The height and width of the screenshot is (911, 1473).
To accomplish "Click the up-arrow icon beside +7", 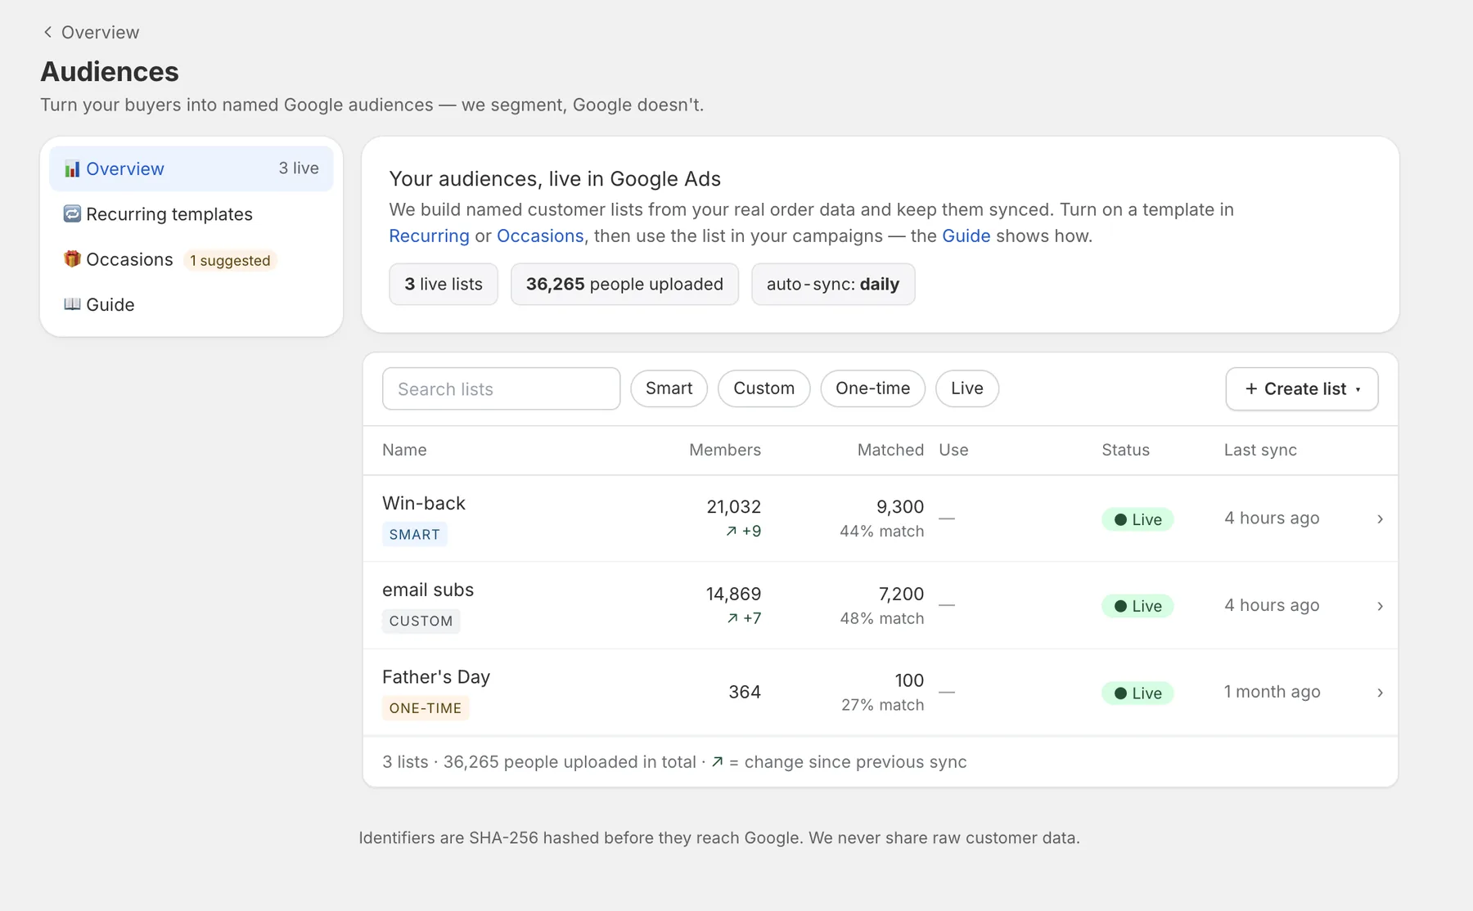I will coord(732,618).
